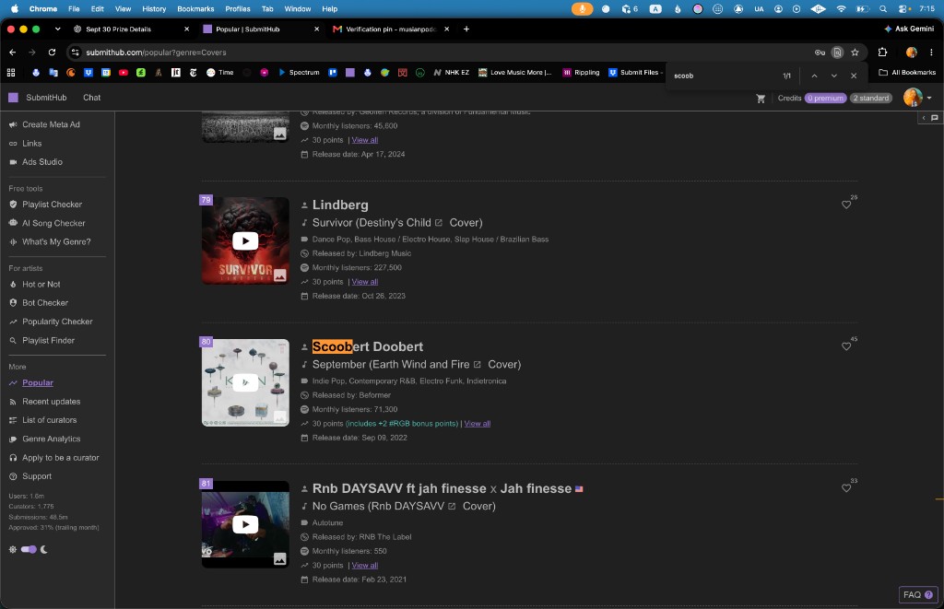
Task: View all points for No Games cover
Action: pyautogui.click(x=364, y=566)
